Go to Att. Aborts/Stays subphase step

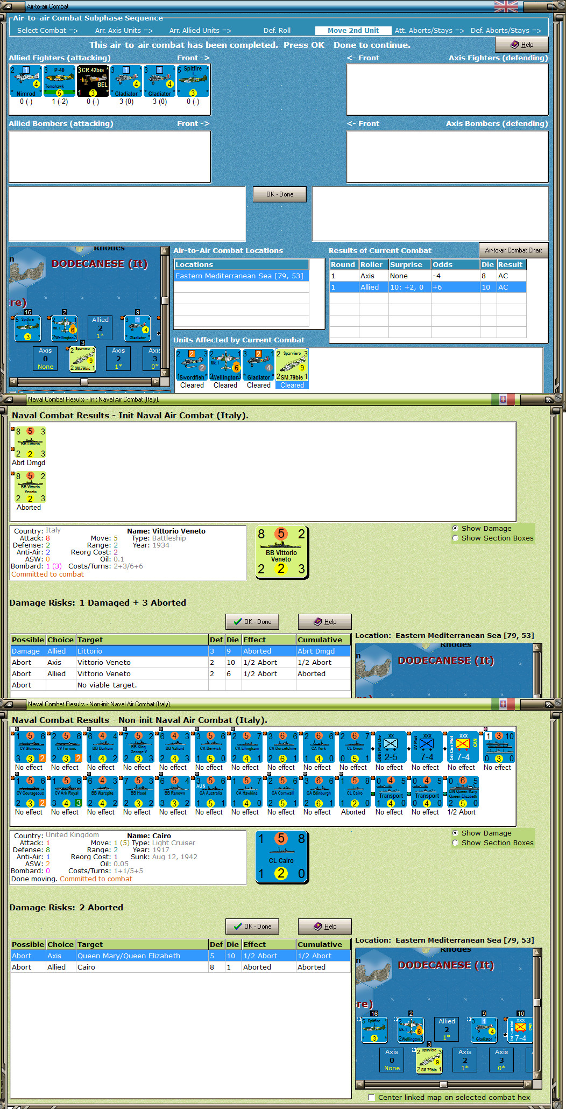(x=429, y=31)
